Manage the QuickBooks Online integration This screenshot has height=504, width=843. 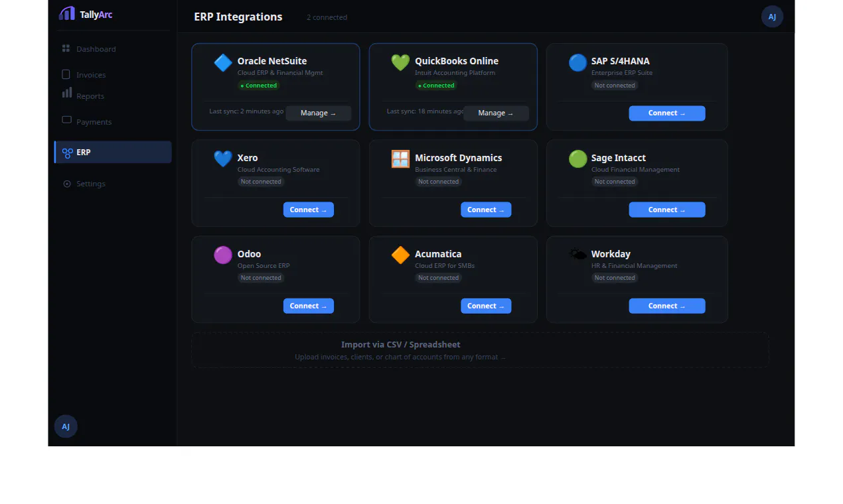point(496,113)
